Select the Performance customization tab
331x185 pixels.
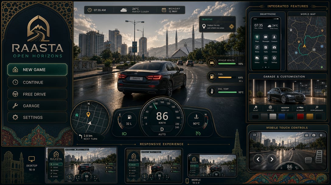pos(317,109)
